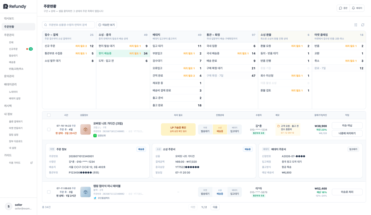Click the Refundy logo
Viewport: 371px width, 215px height.
click(x=15, y=6)
